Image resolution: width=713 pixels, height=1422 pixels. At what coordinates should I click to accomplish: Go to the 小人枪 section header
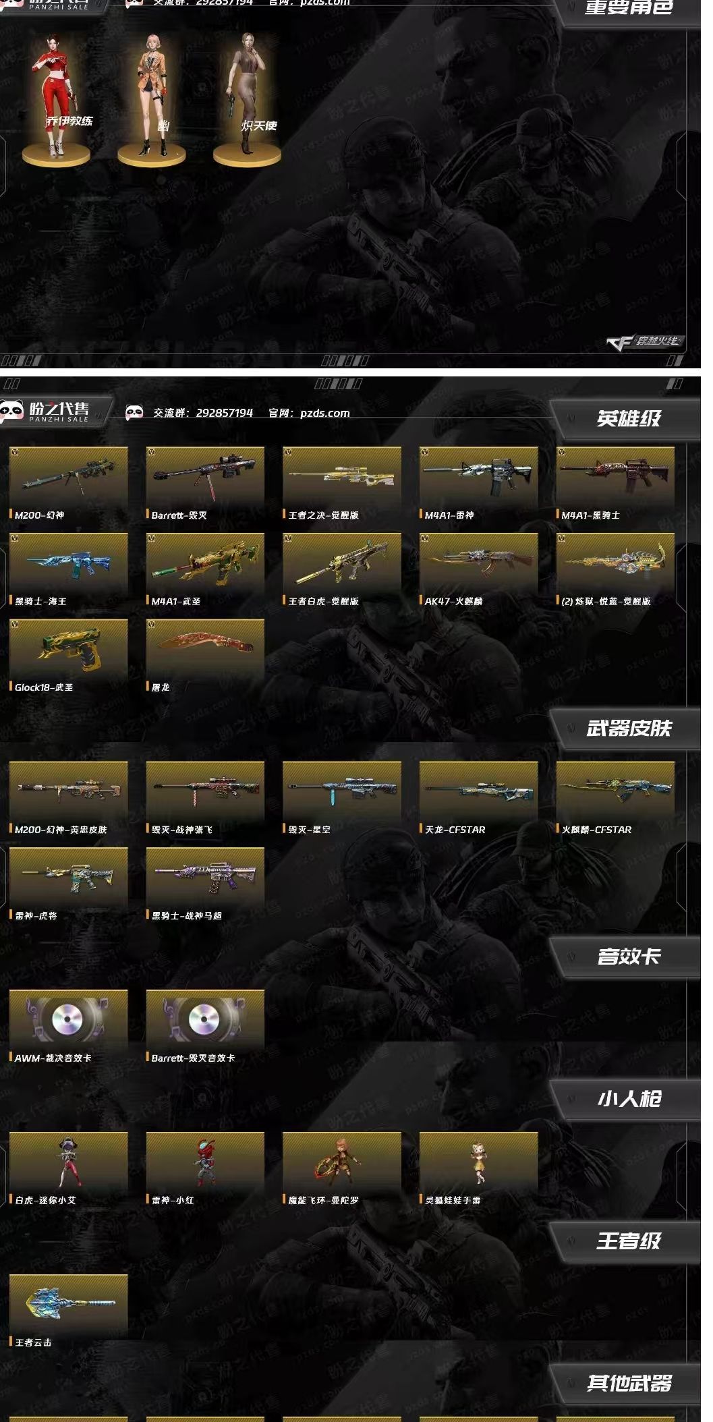(x=627, y=1099)
